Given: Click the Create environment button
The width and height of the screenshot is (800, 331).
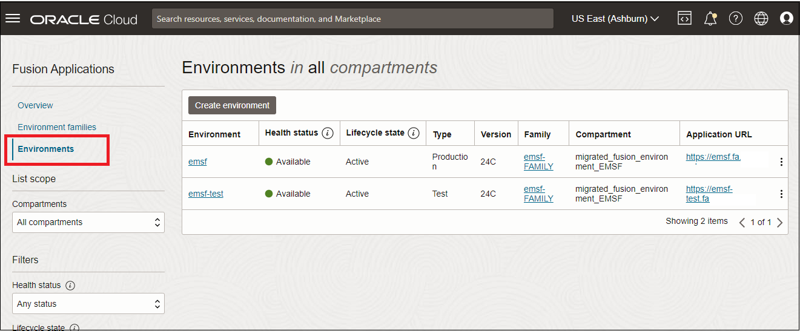Looking at the screenshot, I should (232, 105).
